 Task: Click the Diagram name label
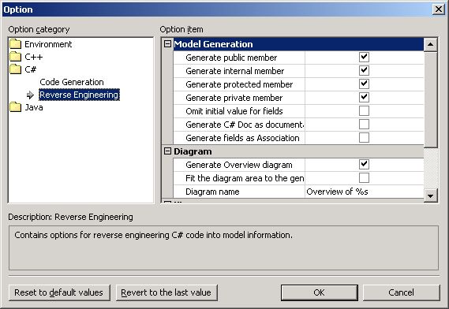click(212, 192)
